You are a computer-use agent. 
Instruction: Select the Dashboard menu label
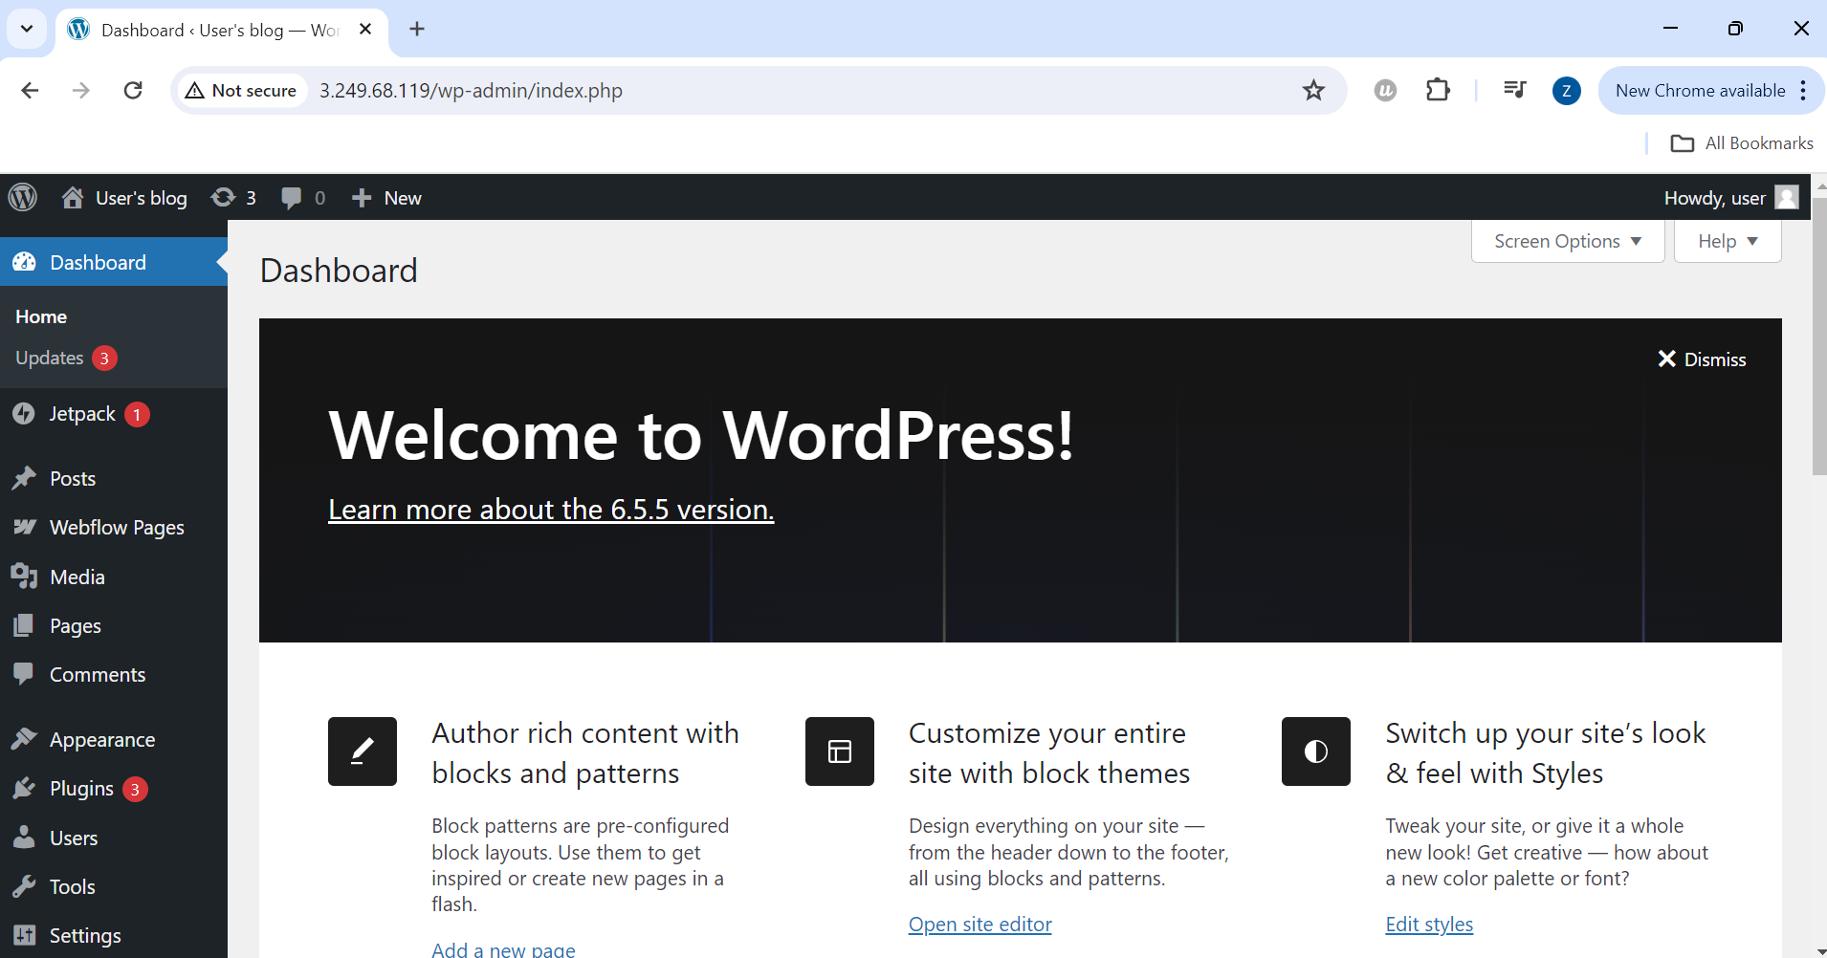click(98, 262)
